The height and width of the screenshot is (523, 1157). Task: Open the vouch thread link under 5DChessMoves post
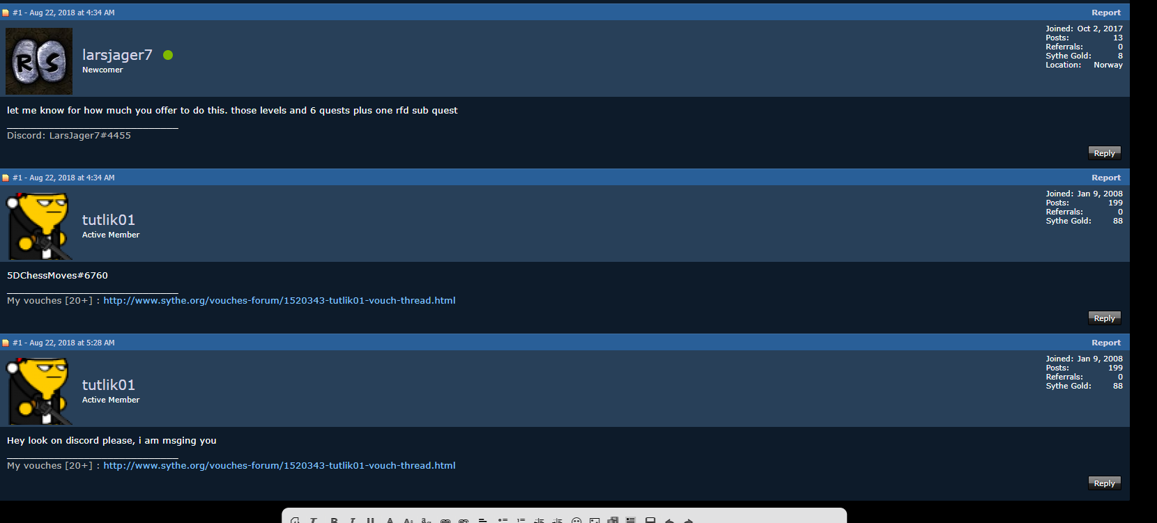(x=279, y=301)
